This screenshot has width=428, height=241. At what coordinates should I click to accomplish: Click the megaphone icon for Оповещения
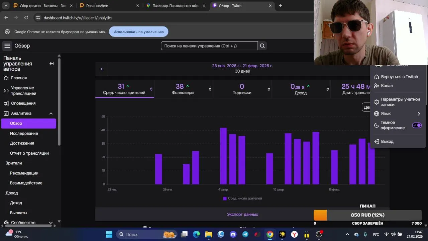pos(6,103)
